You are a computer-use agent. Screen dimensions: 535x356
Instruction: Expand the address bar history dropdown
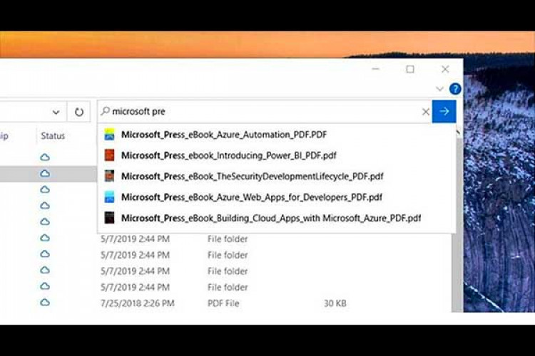click(56, 112)
